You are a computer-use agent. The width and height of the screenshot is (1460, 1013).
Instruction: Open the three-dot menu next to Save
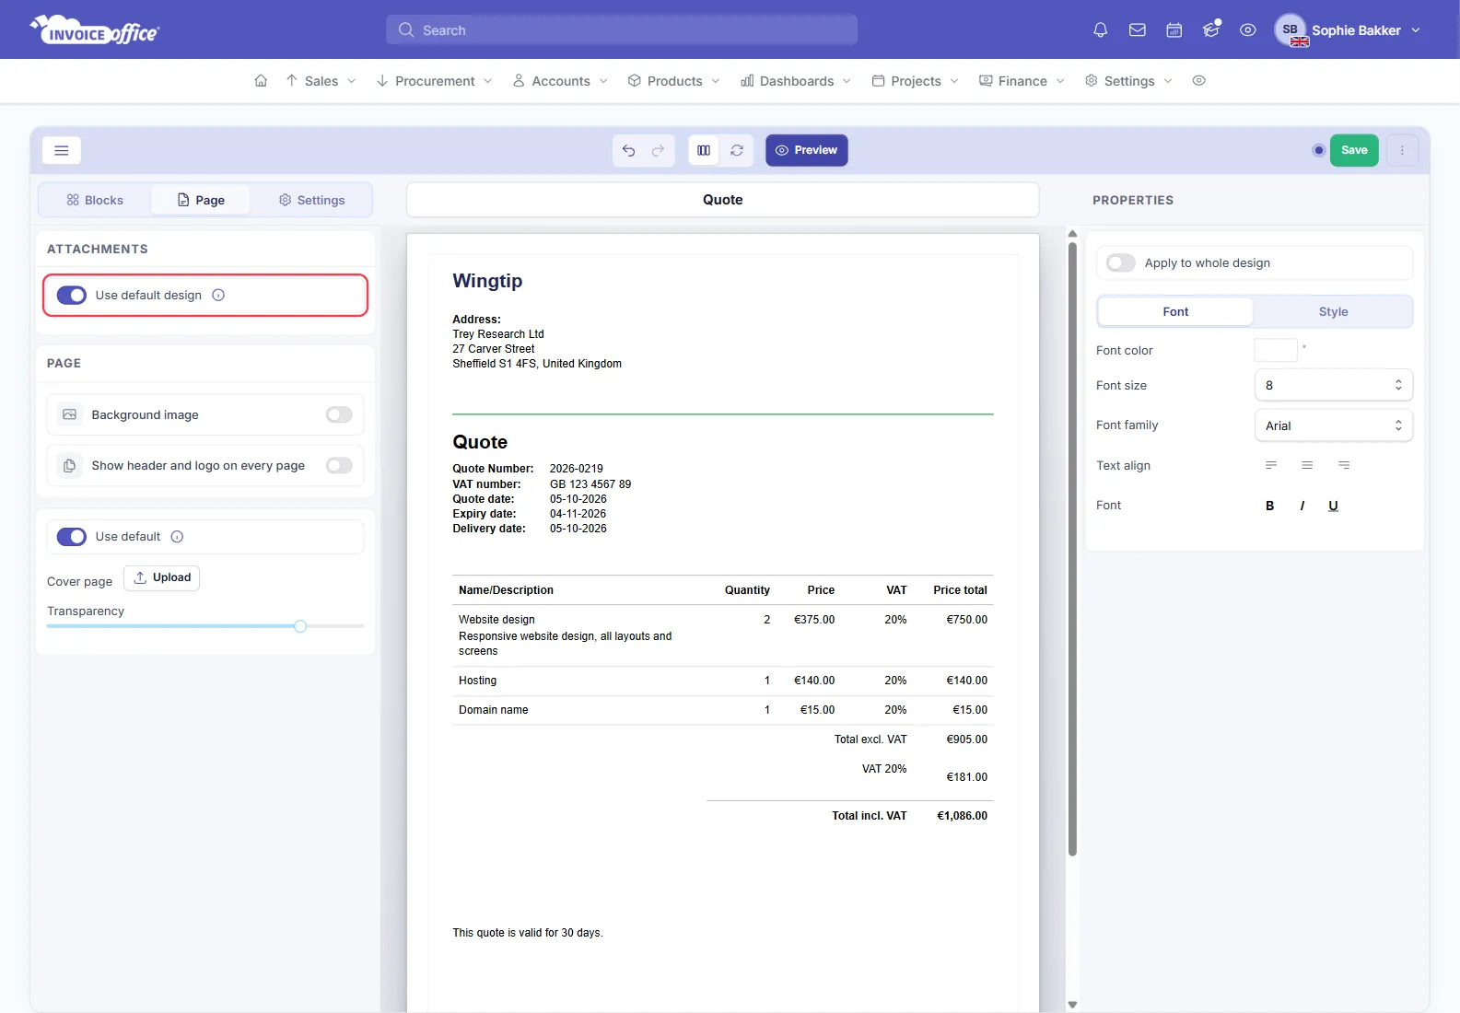1402,150
